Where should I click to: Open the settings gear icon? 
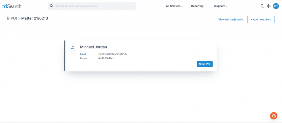(x=269, y=6)
